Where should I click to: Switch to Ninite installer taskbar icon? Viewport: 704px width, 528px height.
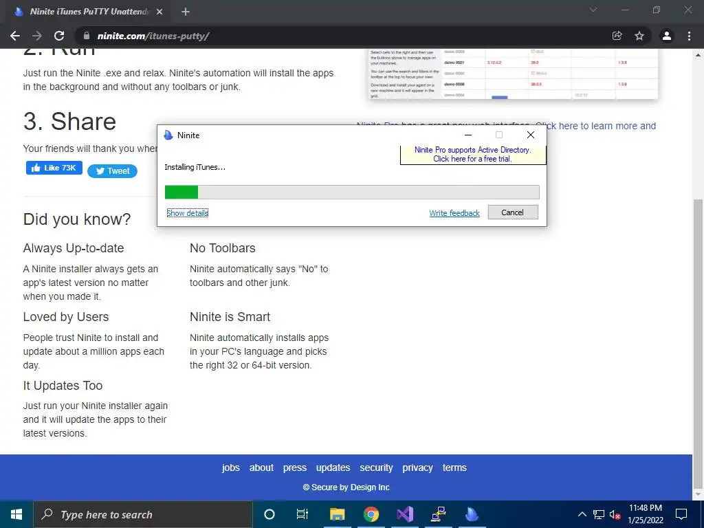click(x=472, y=514)
